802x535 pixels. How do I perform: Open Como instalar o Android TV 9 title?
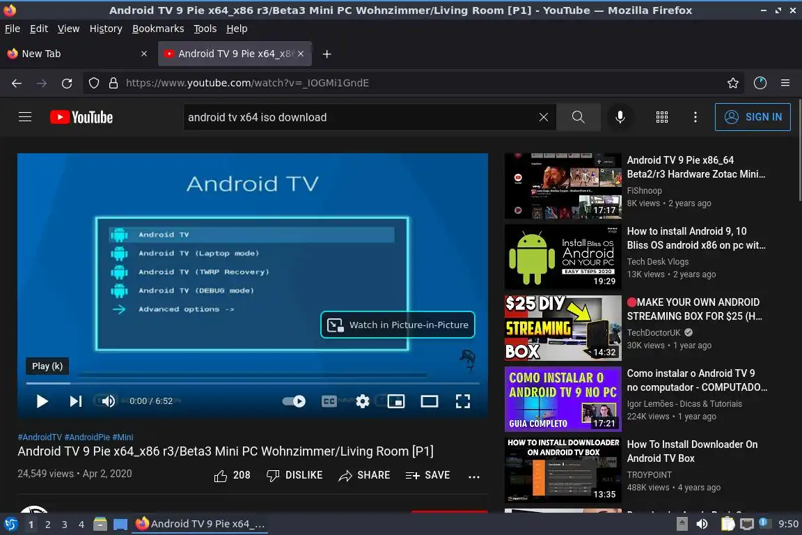(697, 380)
